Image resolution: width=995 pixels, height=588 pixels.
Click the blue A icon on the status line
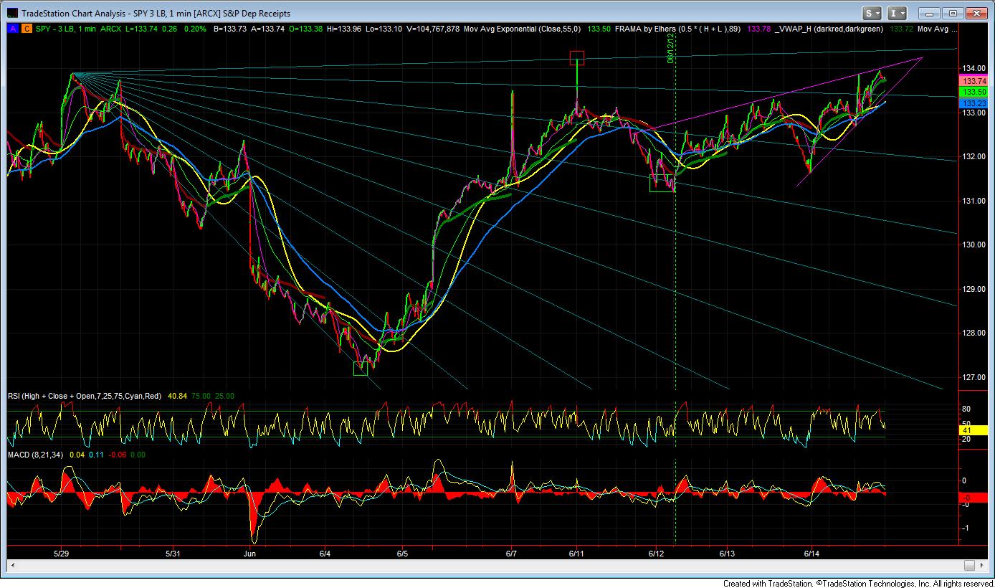point(11,29)
